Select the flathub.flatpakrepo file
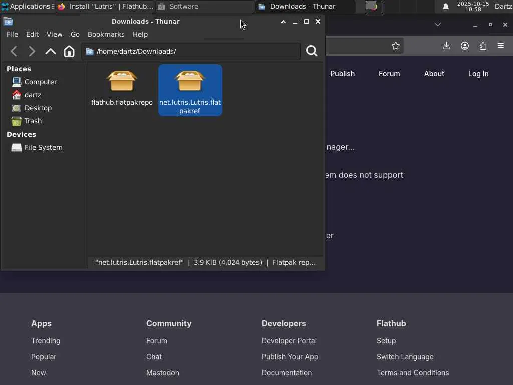This screenshot has width=513, height=385. (122, 88)
